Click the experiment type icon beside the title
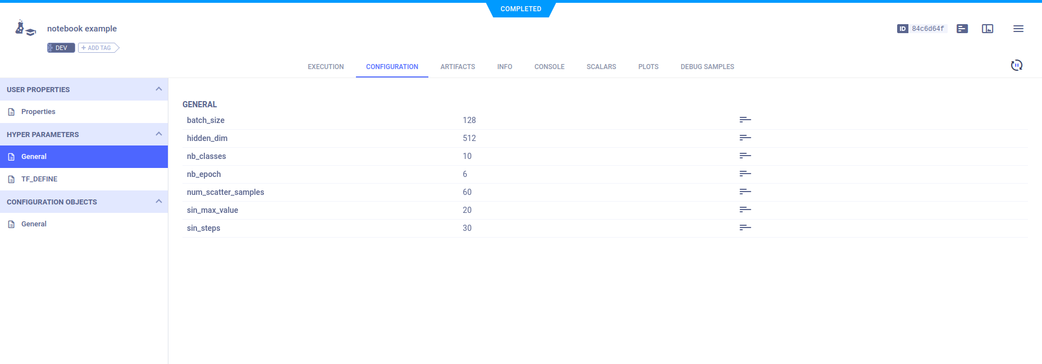1042x364 pixels. [x=25, y=28]
